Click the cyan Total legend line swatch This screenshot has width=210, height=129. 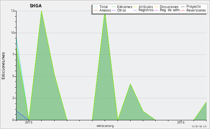click(x=96, y=7)
